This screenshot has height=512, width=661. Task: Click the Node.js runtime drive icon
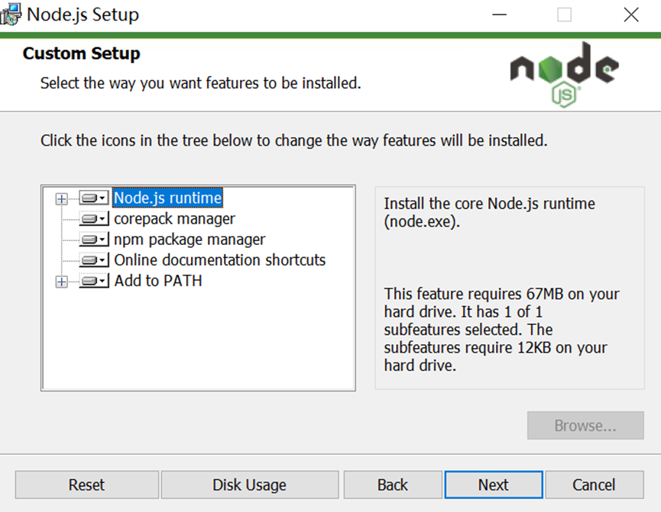[x=93, y=198]
